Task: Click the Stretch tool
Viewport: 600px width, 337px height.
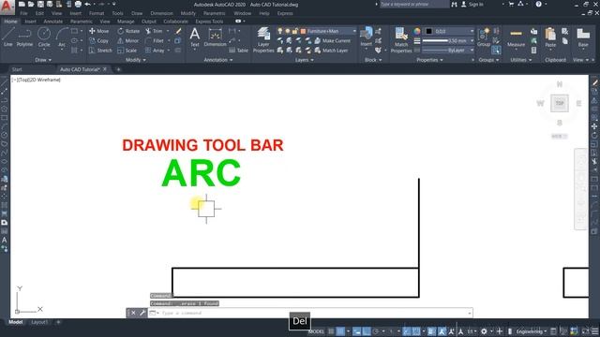Action: 100,51
